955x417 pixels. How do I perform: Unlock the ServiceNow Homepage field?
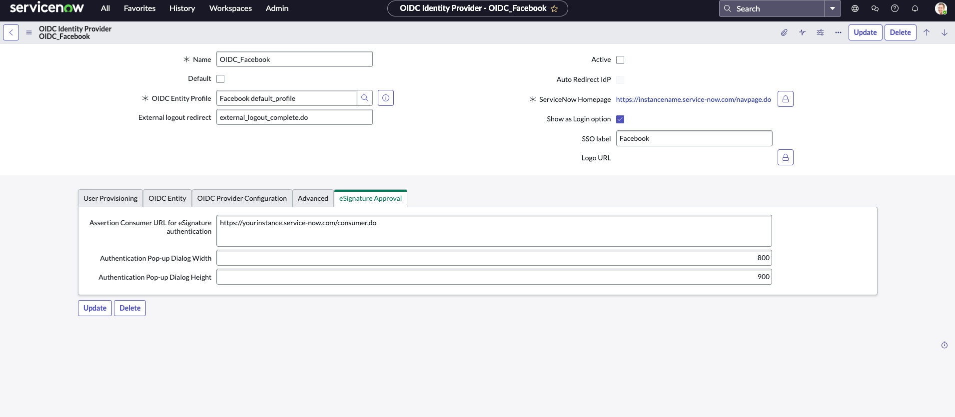pos(786,99)
